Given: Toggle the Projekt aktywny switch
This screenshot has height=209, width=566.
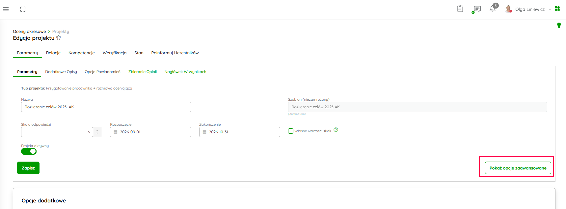Looking at the screenshot, I should click(29, 151).
